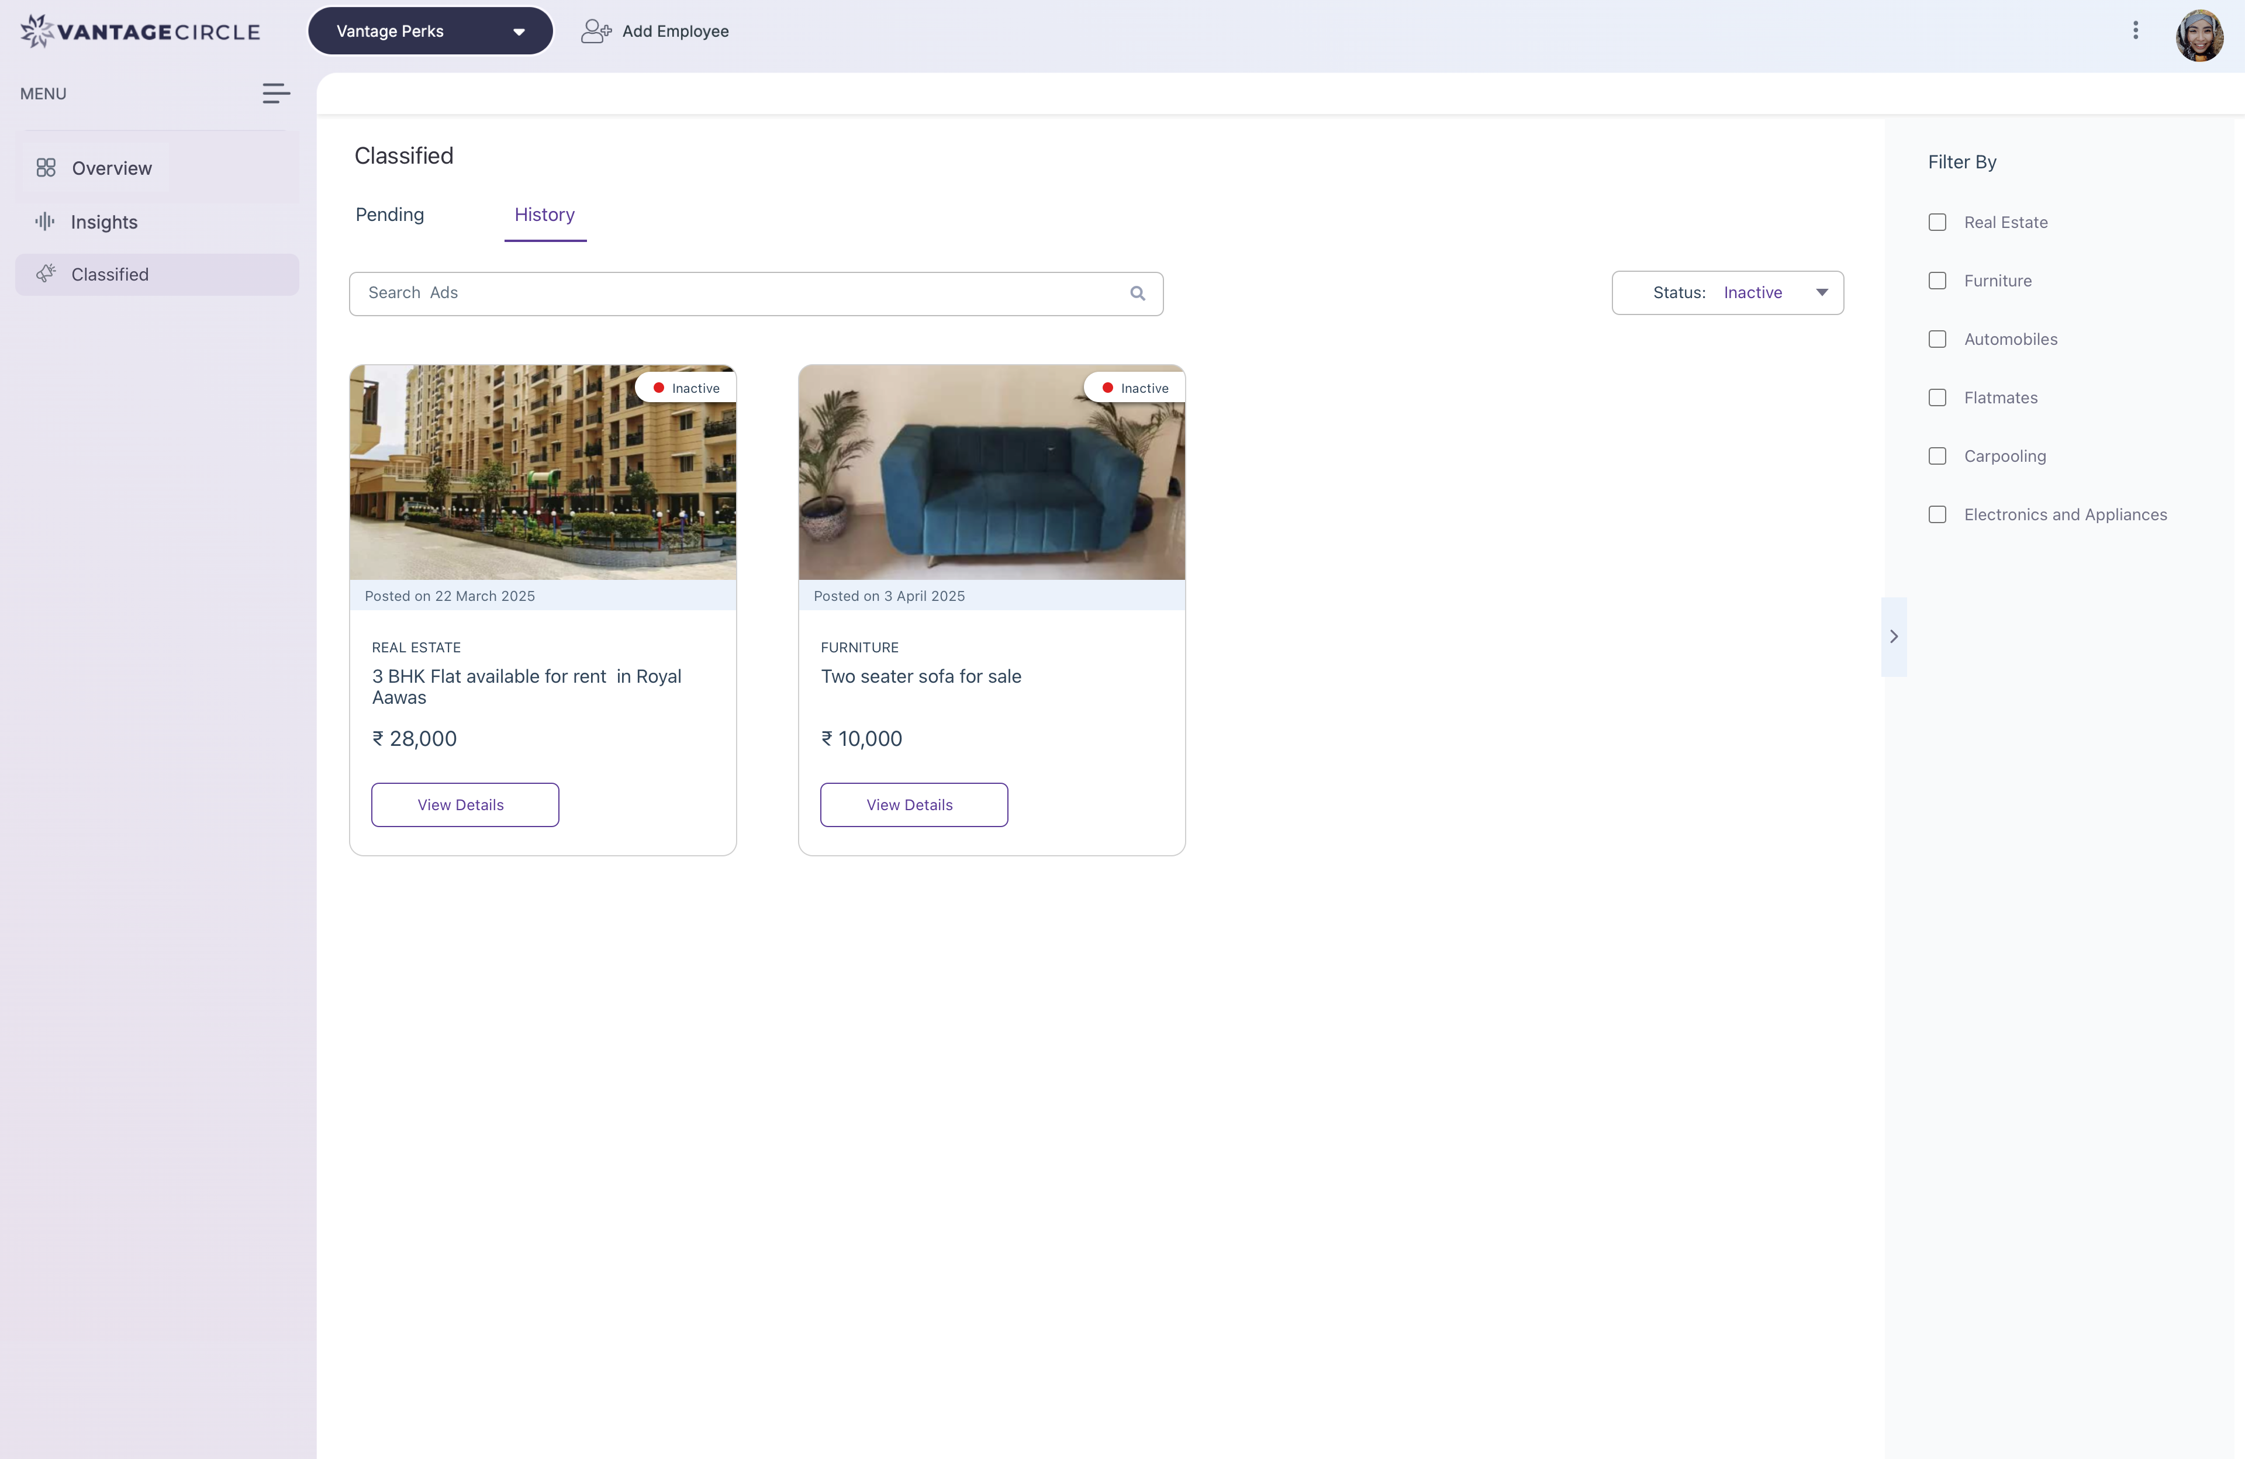Viewport: 2245px width, 1459px height.
Task: Collapse the sidebar with the hamburger icon
Action: (x=275, y=94)
